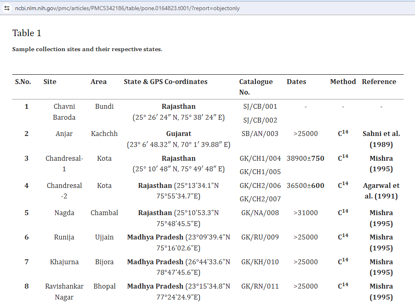The height and width of the screenshot is (304, 415).
Task: Select the Gujarat state entry
Action: click(179, 134)
